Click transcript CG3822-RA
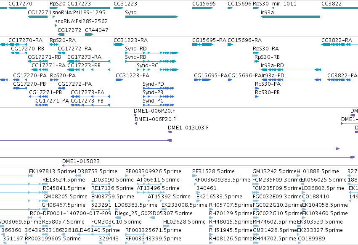 [337, 40]
